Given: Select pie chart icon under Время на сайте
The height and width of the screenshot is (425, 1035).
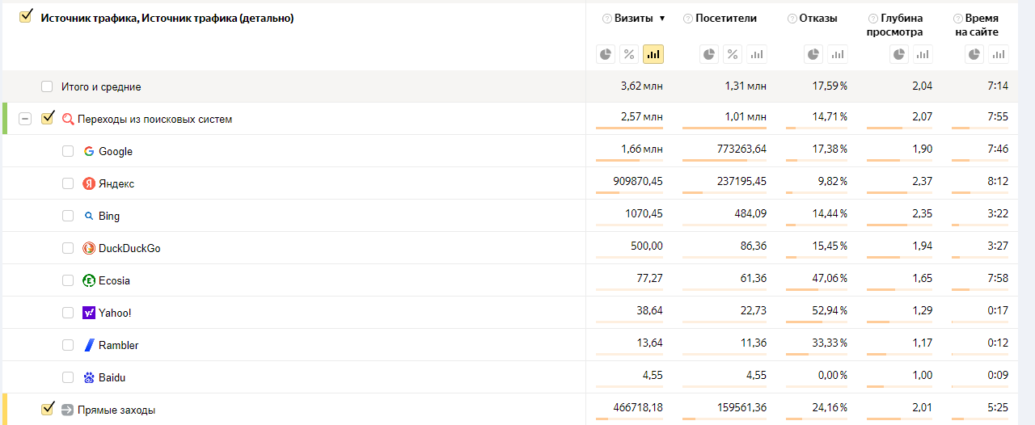Looking at the screenshot, I should pyautogui.click(x=975, y=54).
